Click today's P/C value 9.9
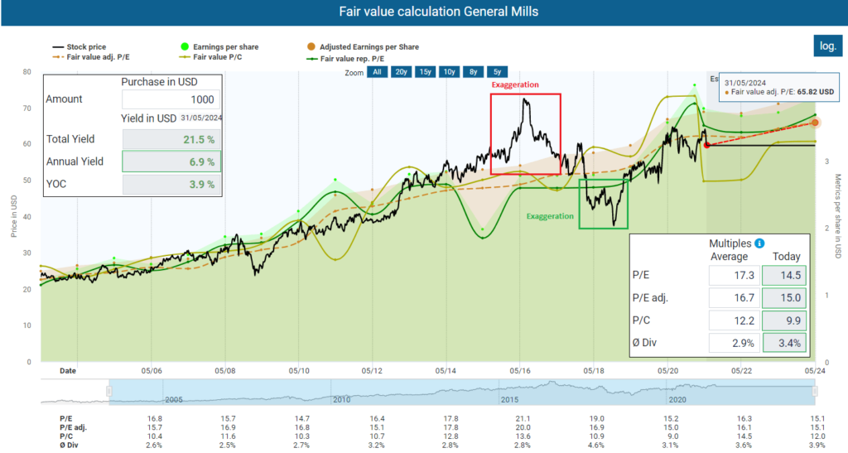The height and width of the screenshot is (453, 848). (x=784, y=320)
